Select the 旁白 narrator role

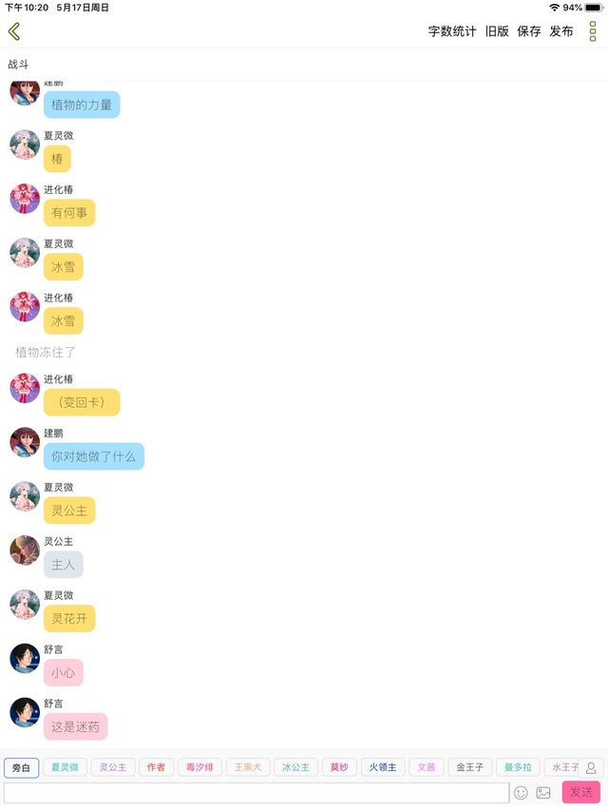pos(21,767)
